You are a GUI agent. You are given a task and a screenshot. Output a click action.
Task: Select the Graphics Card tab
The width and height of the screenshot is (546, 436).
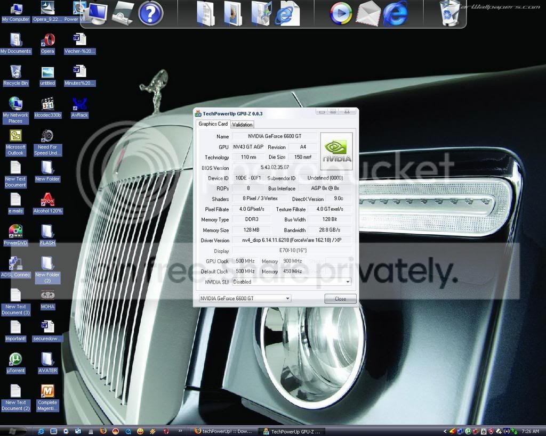[213, 124]
